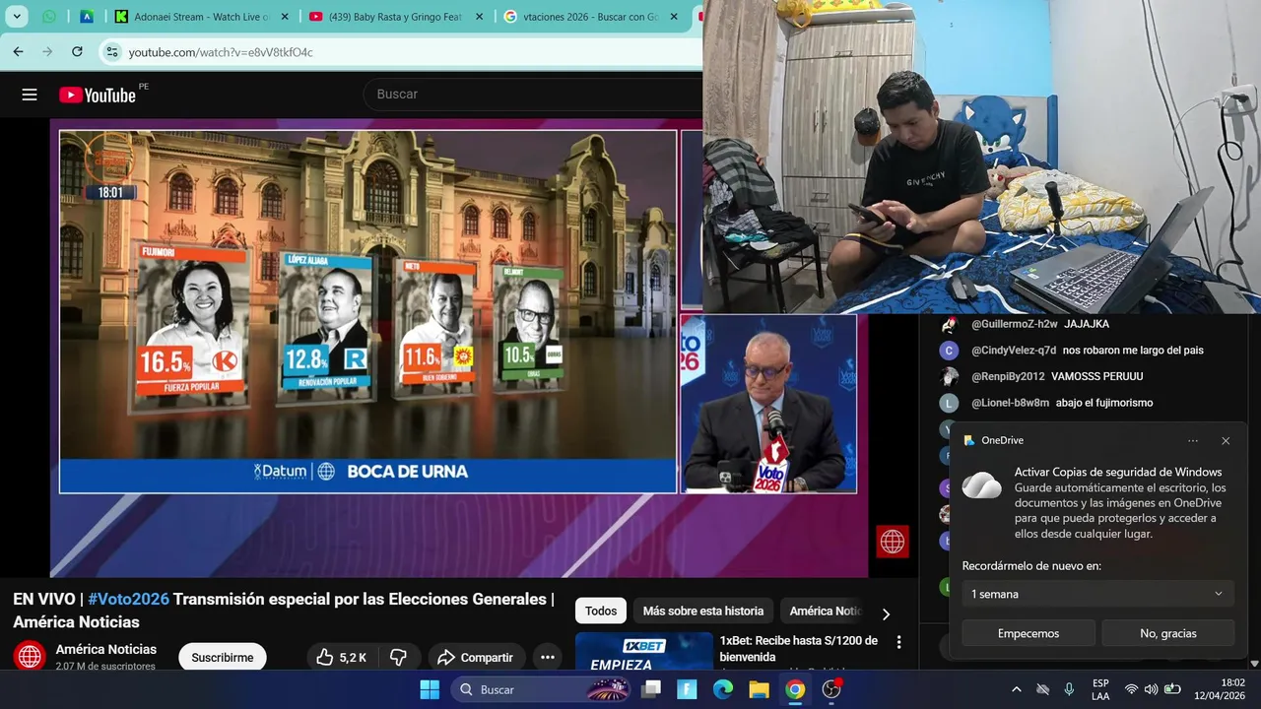Image resolution: width=1261 pixels, height=709 pixels.
Task: Subscribe with the Suscribirme button
Action: click(223, 657)
